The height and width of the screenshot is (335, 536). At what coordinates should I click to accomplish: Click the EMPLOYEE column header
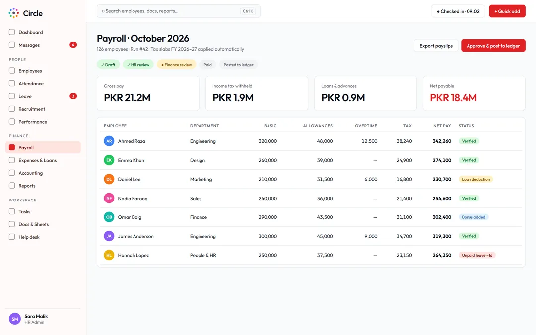pyautogui.click(x=115, y=126)
